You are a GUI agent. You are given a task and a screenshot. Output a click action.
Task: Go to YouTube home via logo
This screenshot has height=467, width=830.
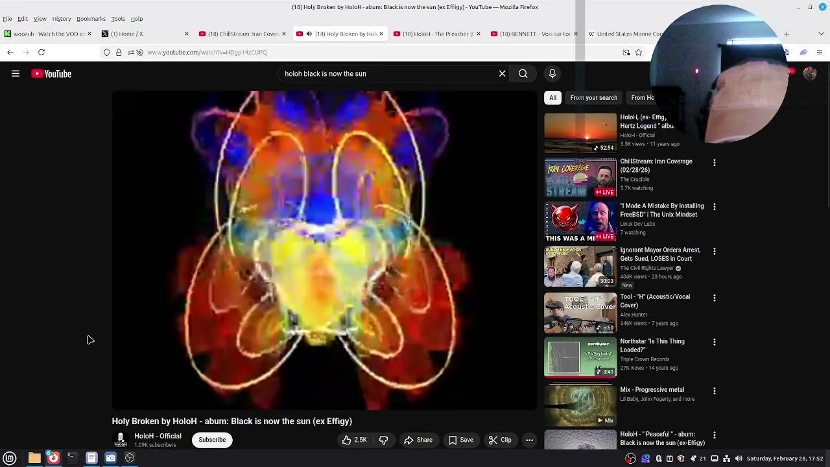[x=51, y=74]
